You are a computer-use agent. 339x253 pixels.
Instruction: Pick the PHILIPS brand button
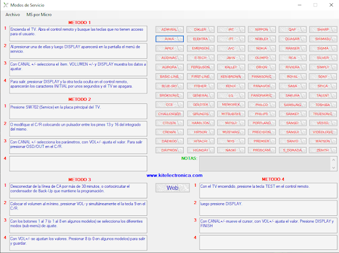[262, 114]
